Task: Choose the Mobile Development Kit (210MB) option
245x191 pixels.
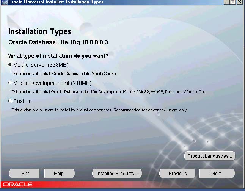Action: pyautogui.click(x=10, y=83)
